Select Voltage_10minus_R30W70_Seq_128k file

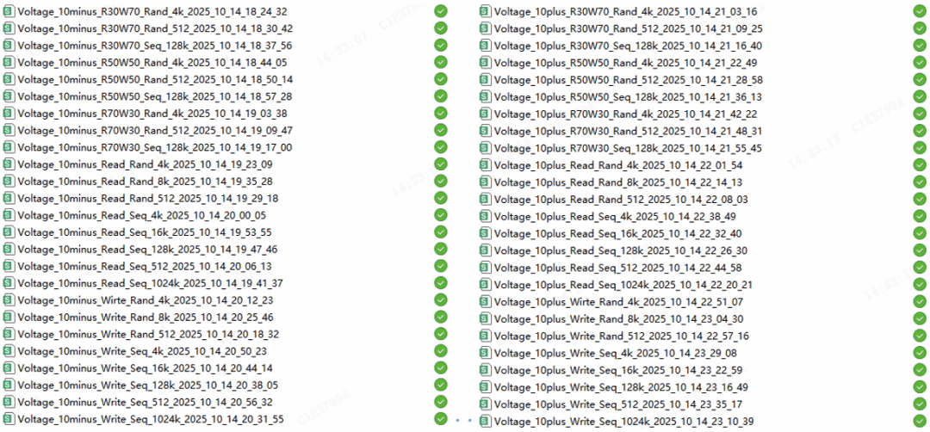point(155,45)
